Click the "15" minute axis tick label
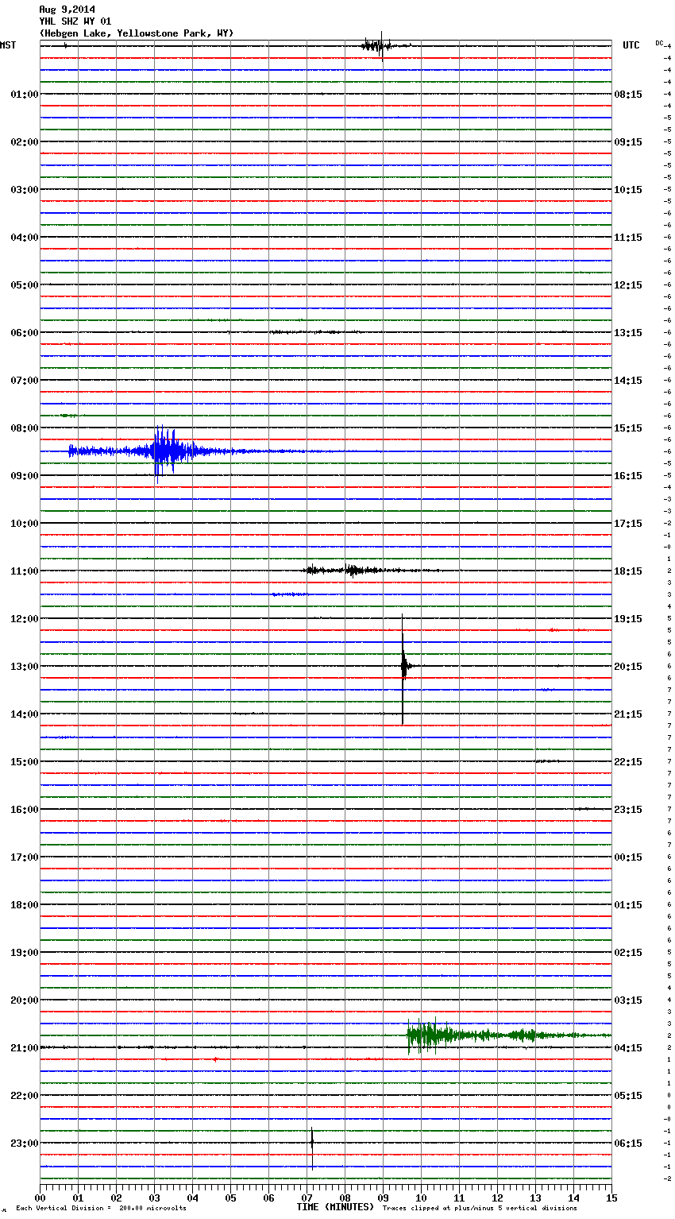This screenshot has height=1219, width=675. pyautogui.click(x=611, y=1198)
